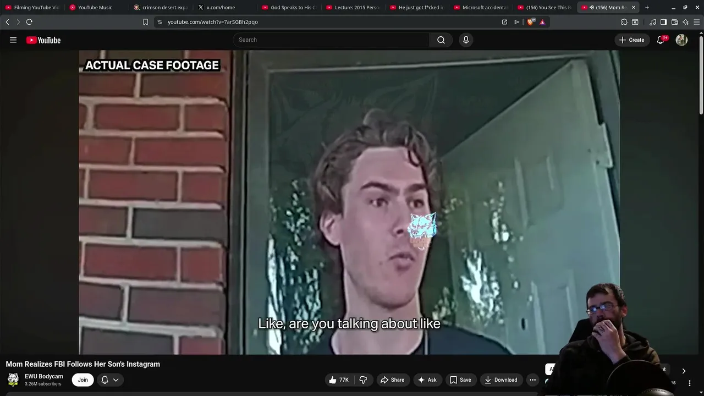Open YouTube notifications bell with 9+ badge
This screenshot has width=704, height=396.
(661, 40)
